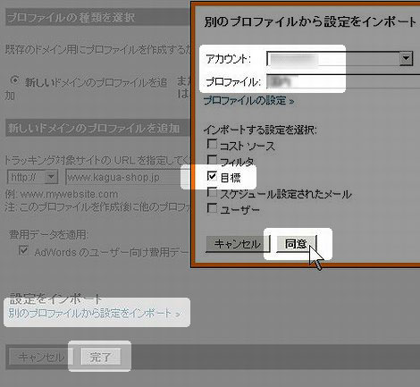Click the 完了 button at bottom

101,357
